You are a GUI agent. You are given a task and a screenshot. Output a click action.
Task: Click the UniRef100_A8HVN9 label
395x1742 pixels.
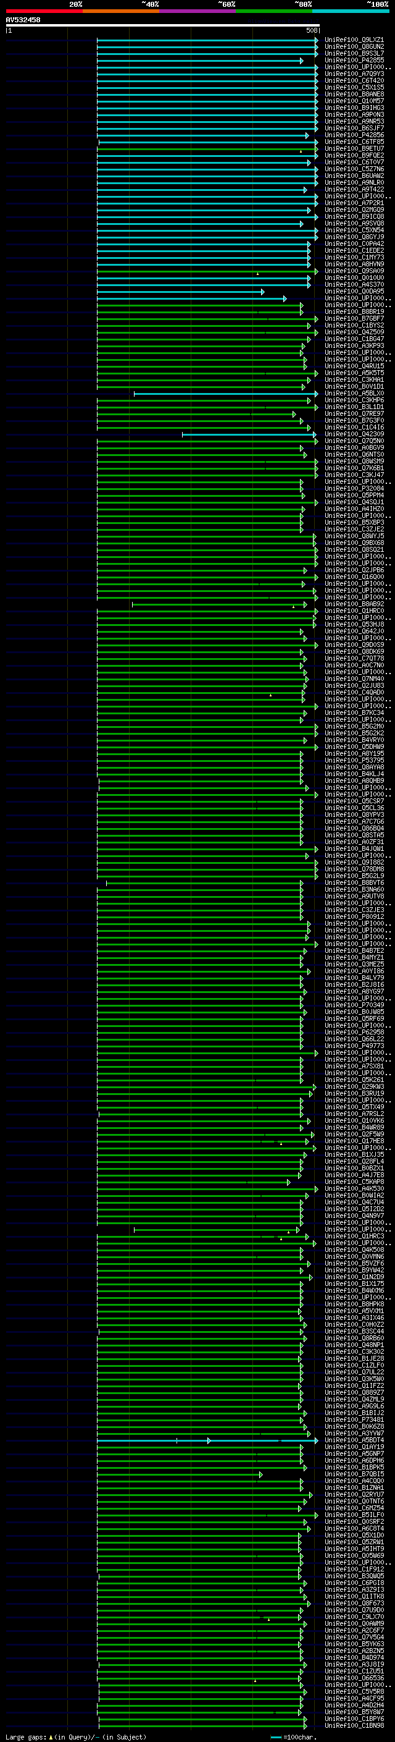[x=354, y=264]
